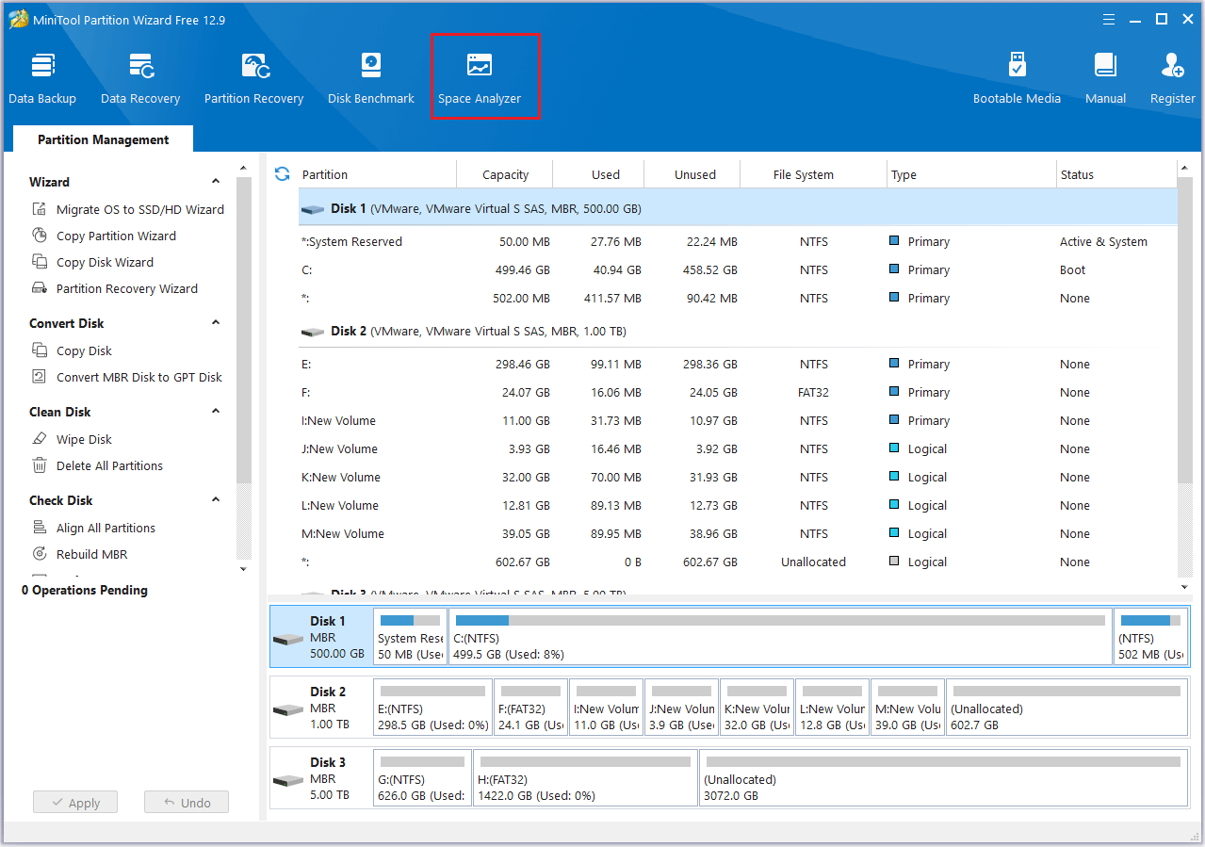1205x847 pixels.
Task: Collapse the Clean Disk section
Action: point(216,412)
